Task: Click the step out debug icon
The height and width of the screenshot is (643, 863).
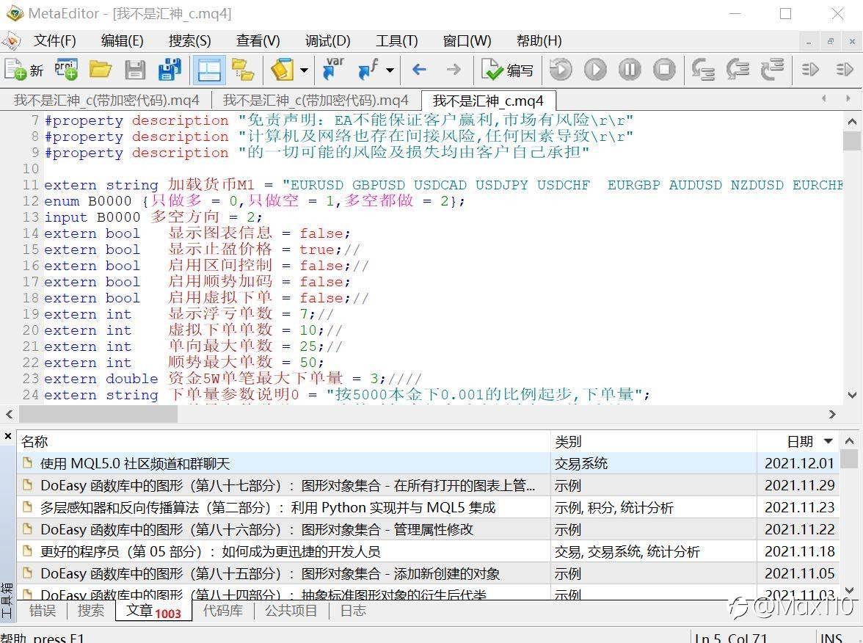Action: (x=772, y=69)
